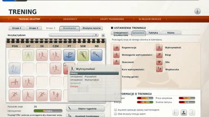Image resolution: width=209 pixels, height=117 pixels.
Task: Open the W długim okresie section
Action: point(150,19)
